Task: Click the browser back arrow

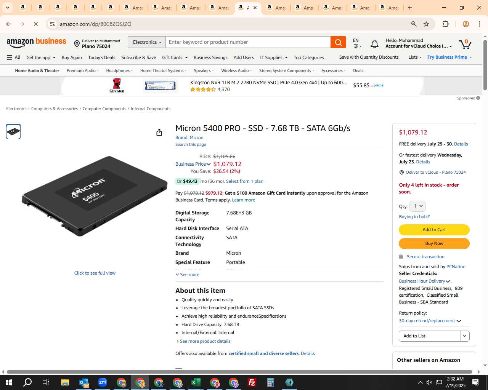Action: pyautogui.click(x=8, y=24)
